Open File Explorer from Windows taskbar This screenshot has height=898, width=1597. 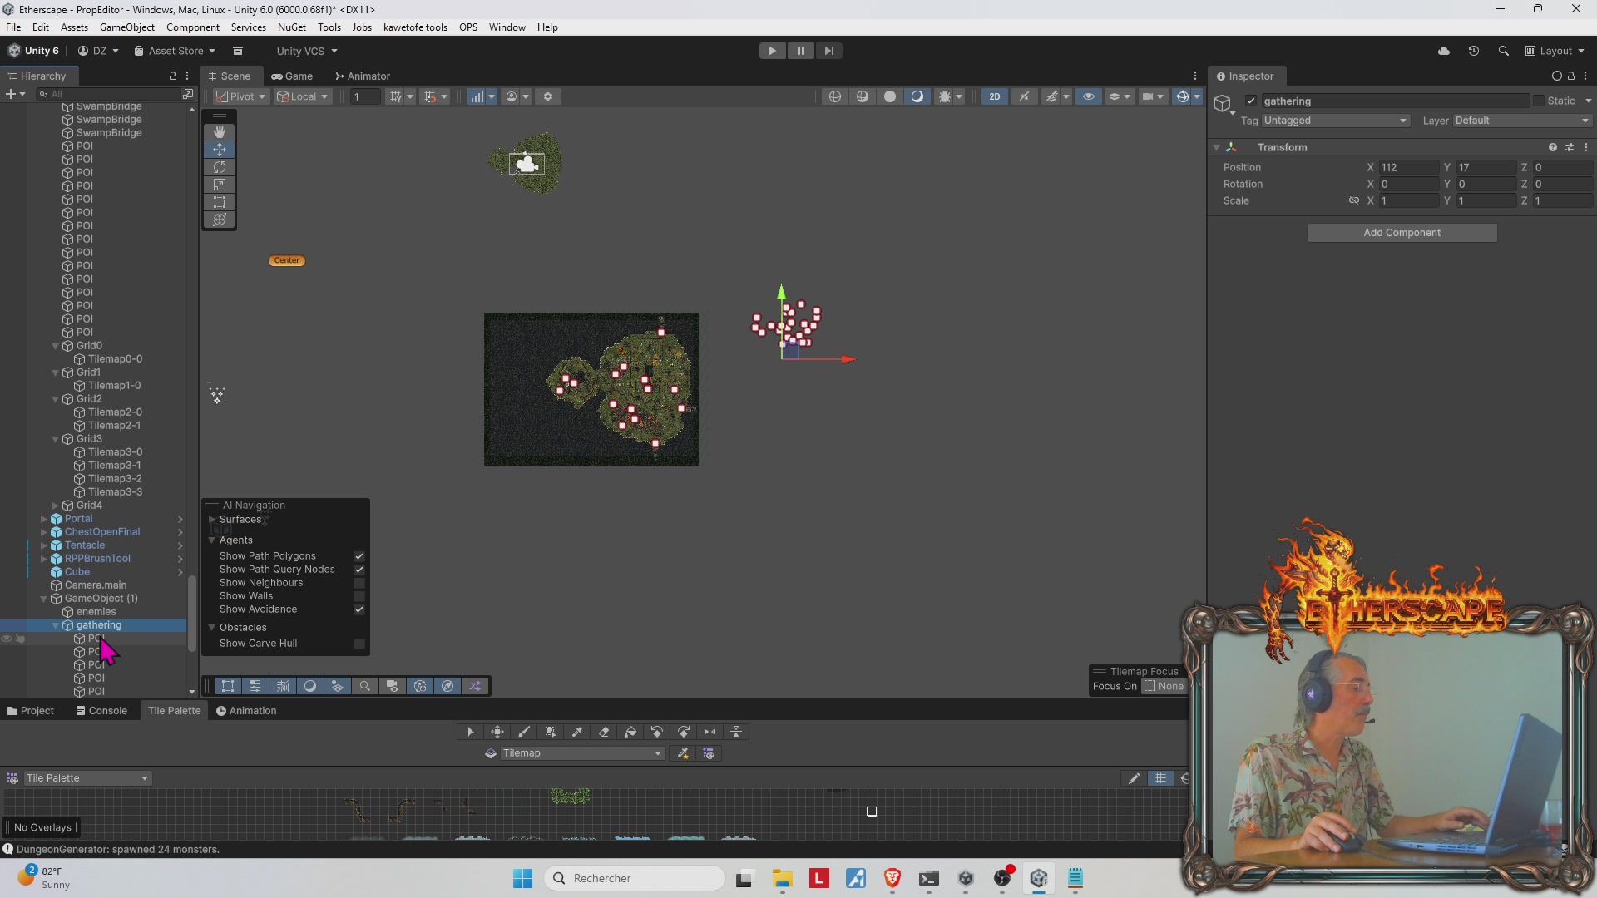pos(782,878)
